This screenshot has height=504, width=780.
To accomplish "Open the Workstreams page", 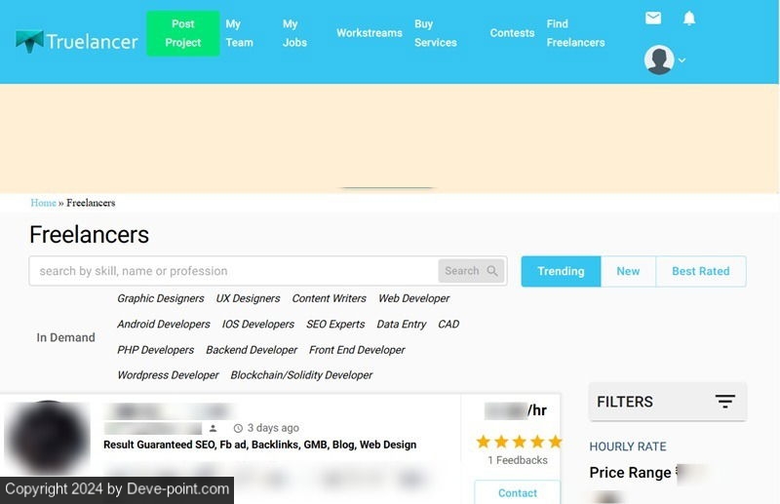I will [x=369, y=33].
